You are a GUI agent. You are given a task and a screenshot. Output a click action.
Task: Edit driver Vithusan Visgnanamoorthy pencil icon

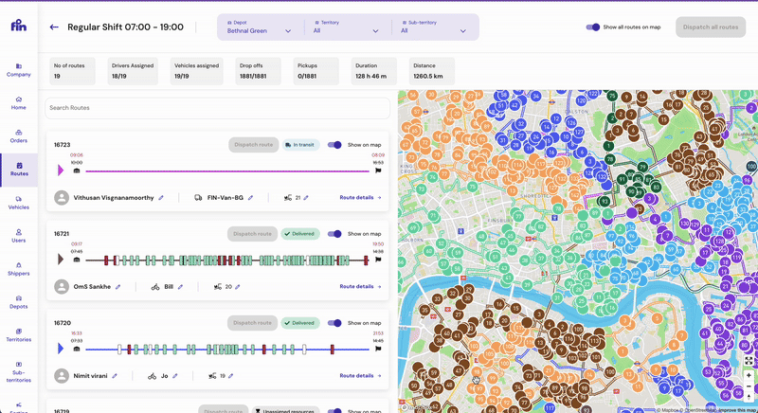click(161, 198)
